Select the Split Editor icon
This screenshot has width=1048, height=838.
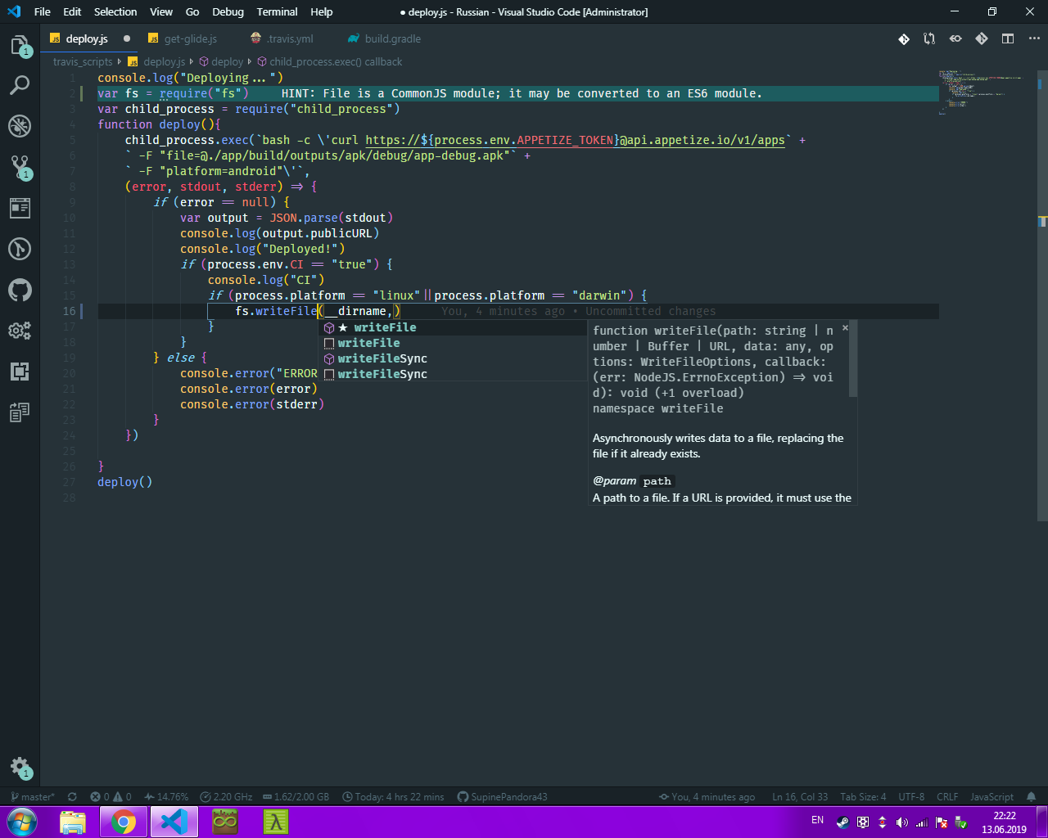[x=1008, y=38]
